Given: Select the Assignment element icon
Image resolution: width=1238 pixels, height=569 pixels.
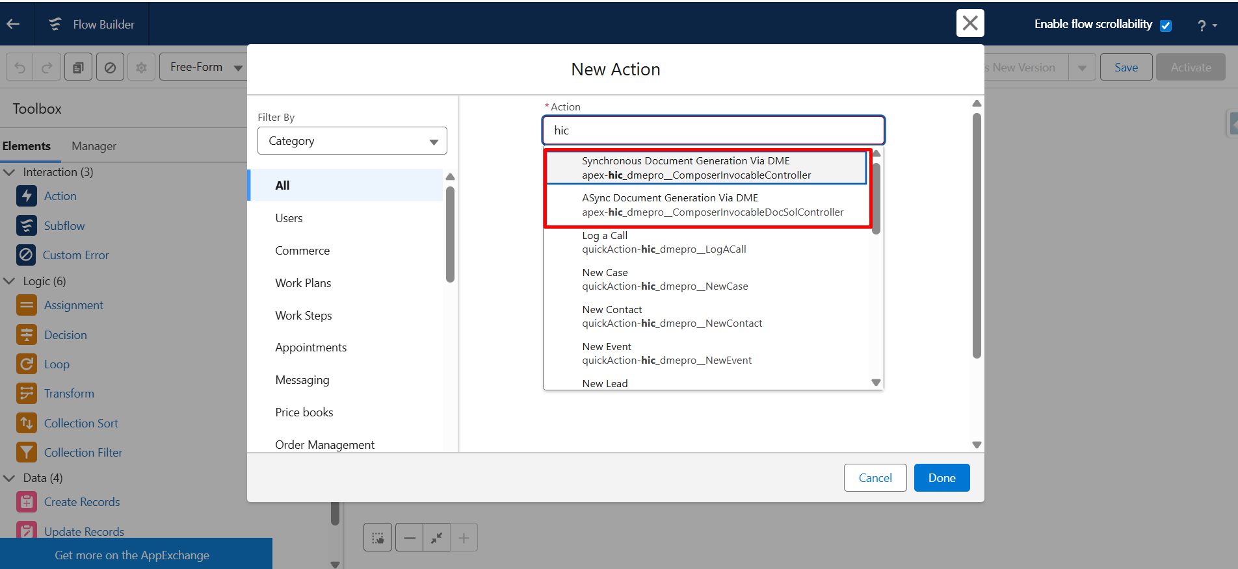Looking at the screenshot, I should (27, 305).
